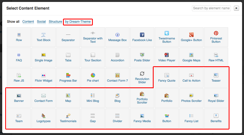Add the Tweetmeme Button element

167,37
